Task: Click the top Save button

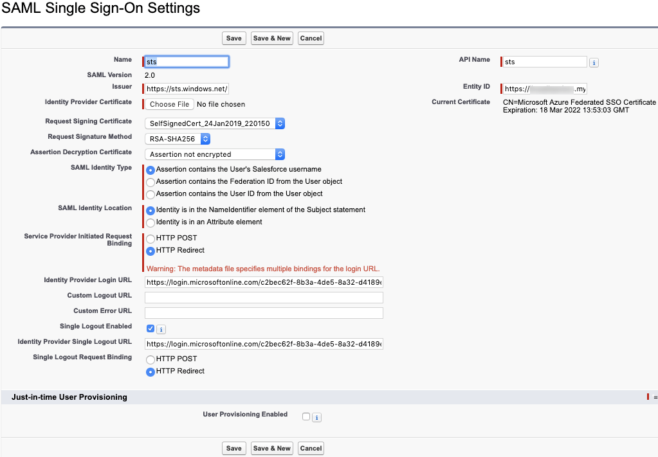Action: coord(234,39)
